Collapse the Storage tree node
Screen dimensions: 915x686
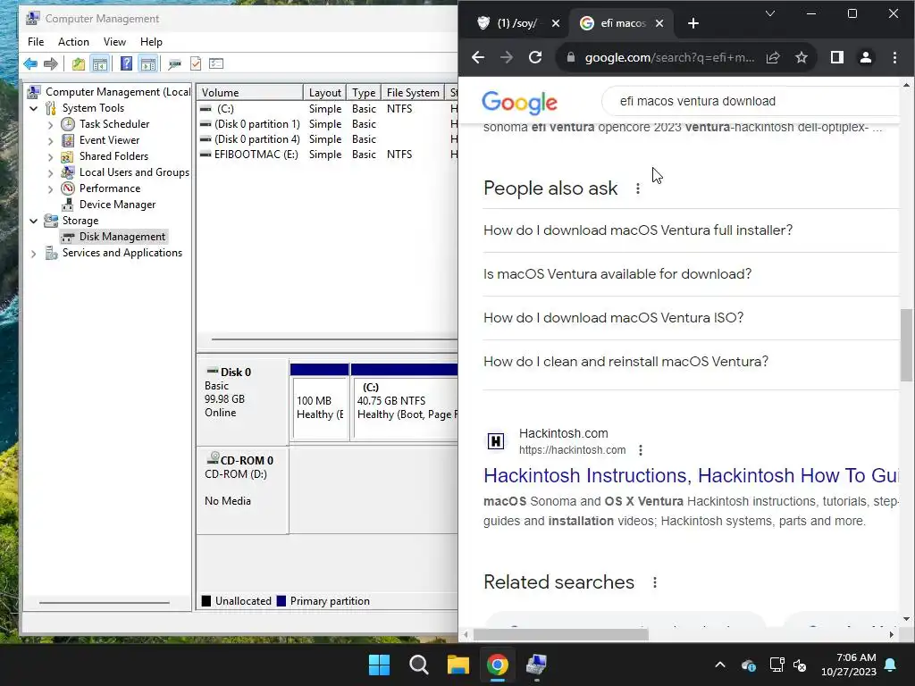pyautogui.click(x=34, y=222)
